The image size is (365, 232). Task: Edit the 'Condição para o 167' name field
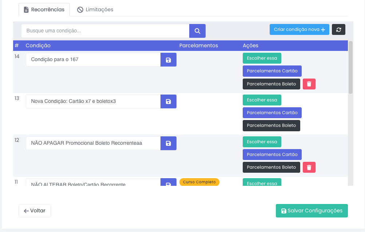coord(93,60)
